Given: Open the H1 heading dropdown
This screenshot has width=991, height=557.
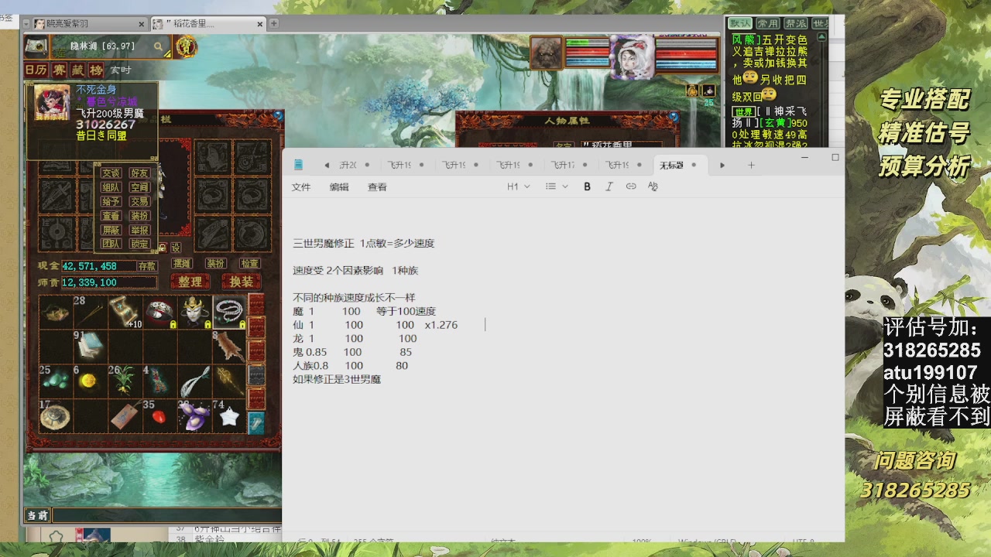Looking at the screenshot, I should click(x=519, y=186).
